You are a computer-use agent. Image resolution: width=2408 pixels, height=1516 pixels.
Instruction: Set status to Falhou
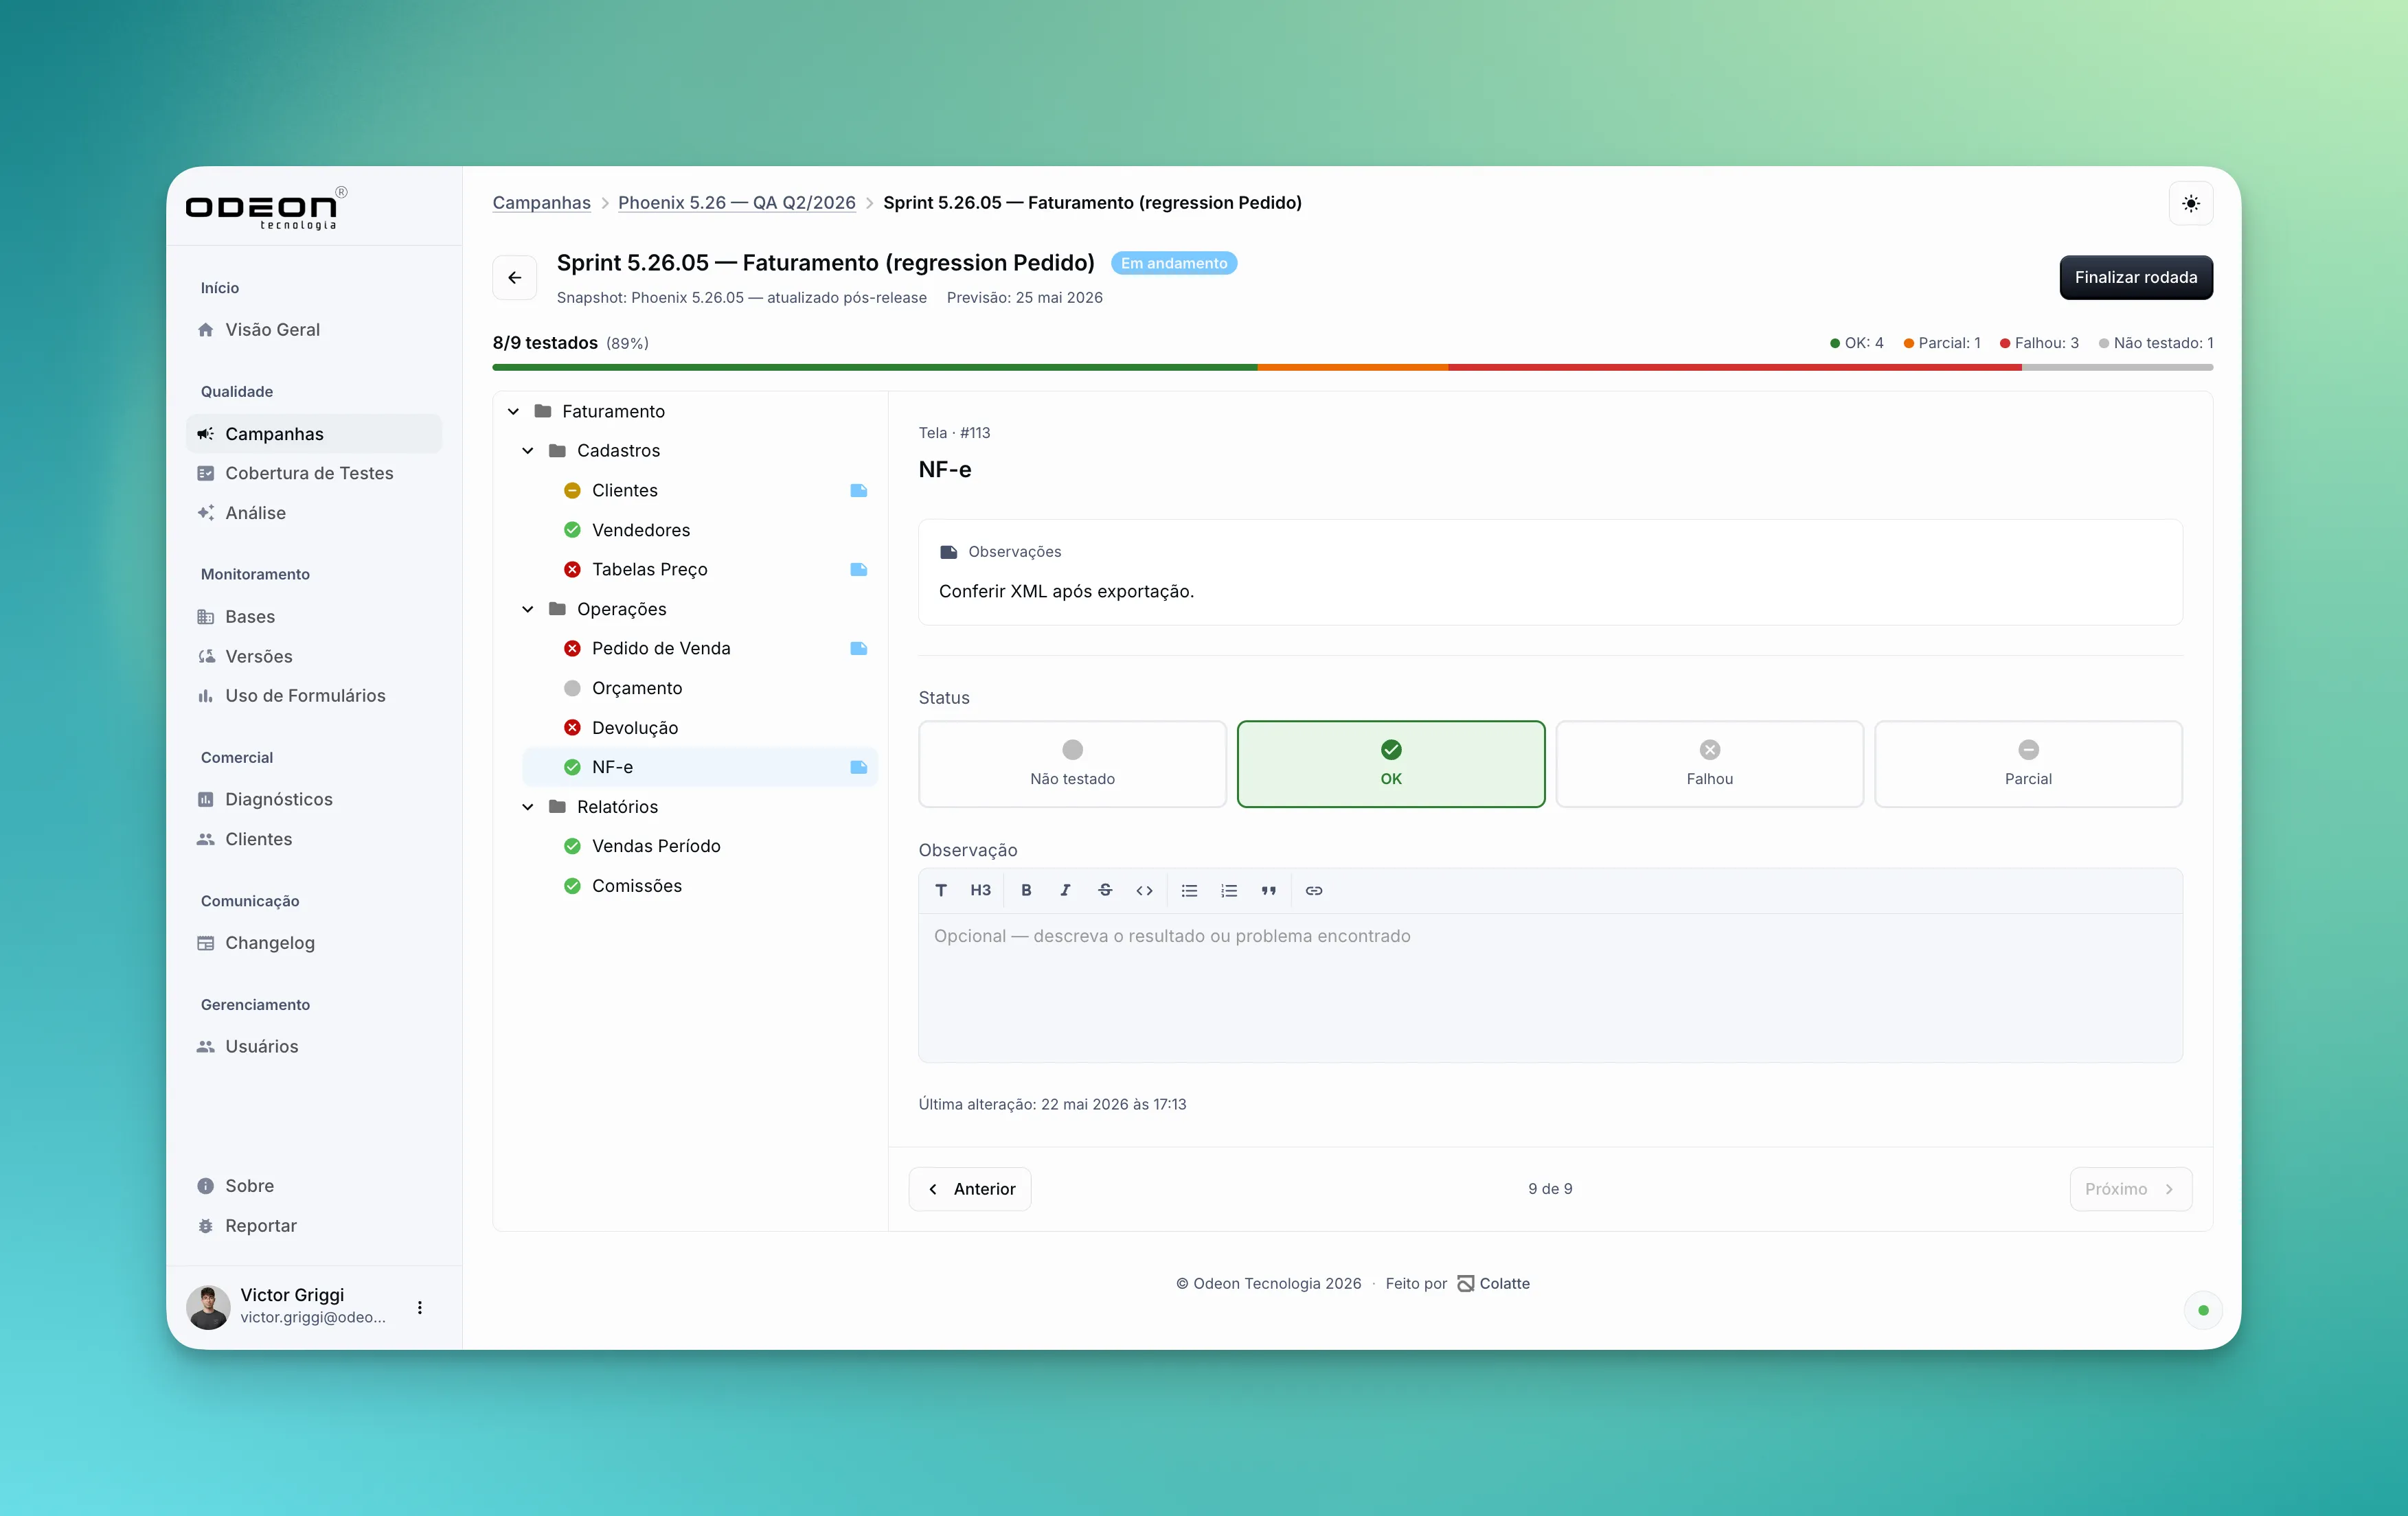coord(1710,763)
